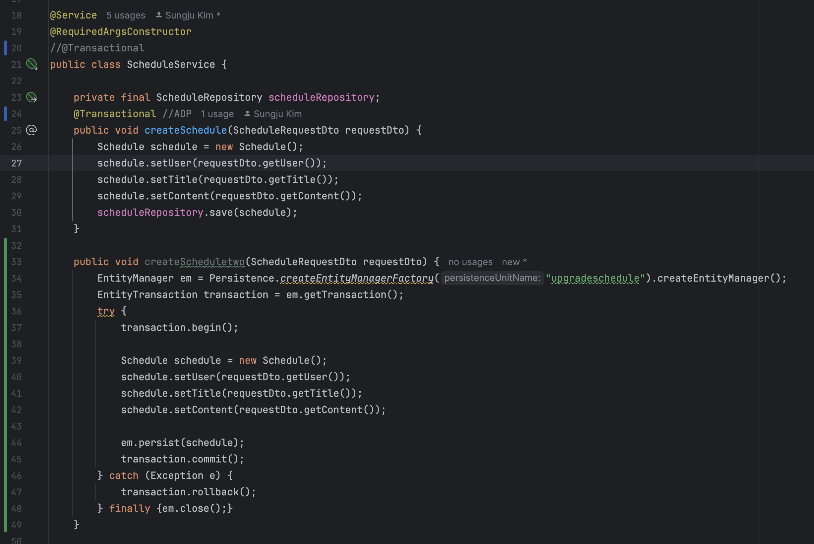
Task: Click the "upgradeschedule" string literal
Action: 595,278
